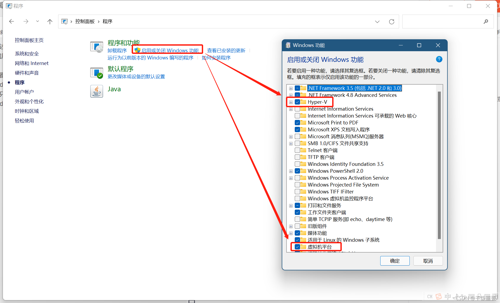Uncheck Microsoft XPS 文档写入程序
The image size is (500, 303).
(x=297, y=129)
